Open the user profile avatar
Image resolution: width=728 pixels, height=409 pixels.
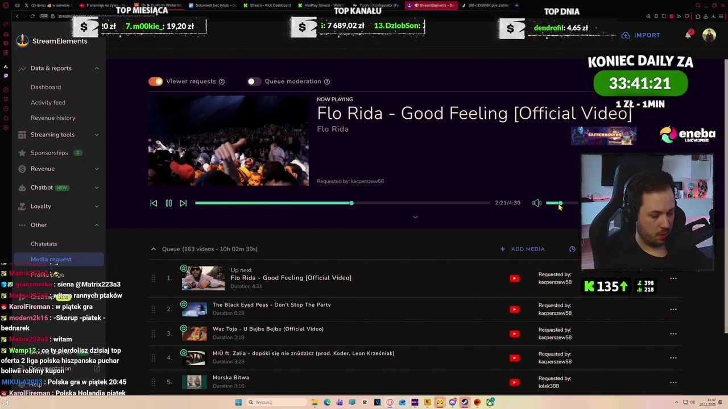coord(709,35)
